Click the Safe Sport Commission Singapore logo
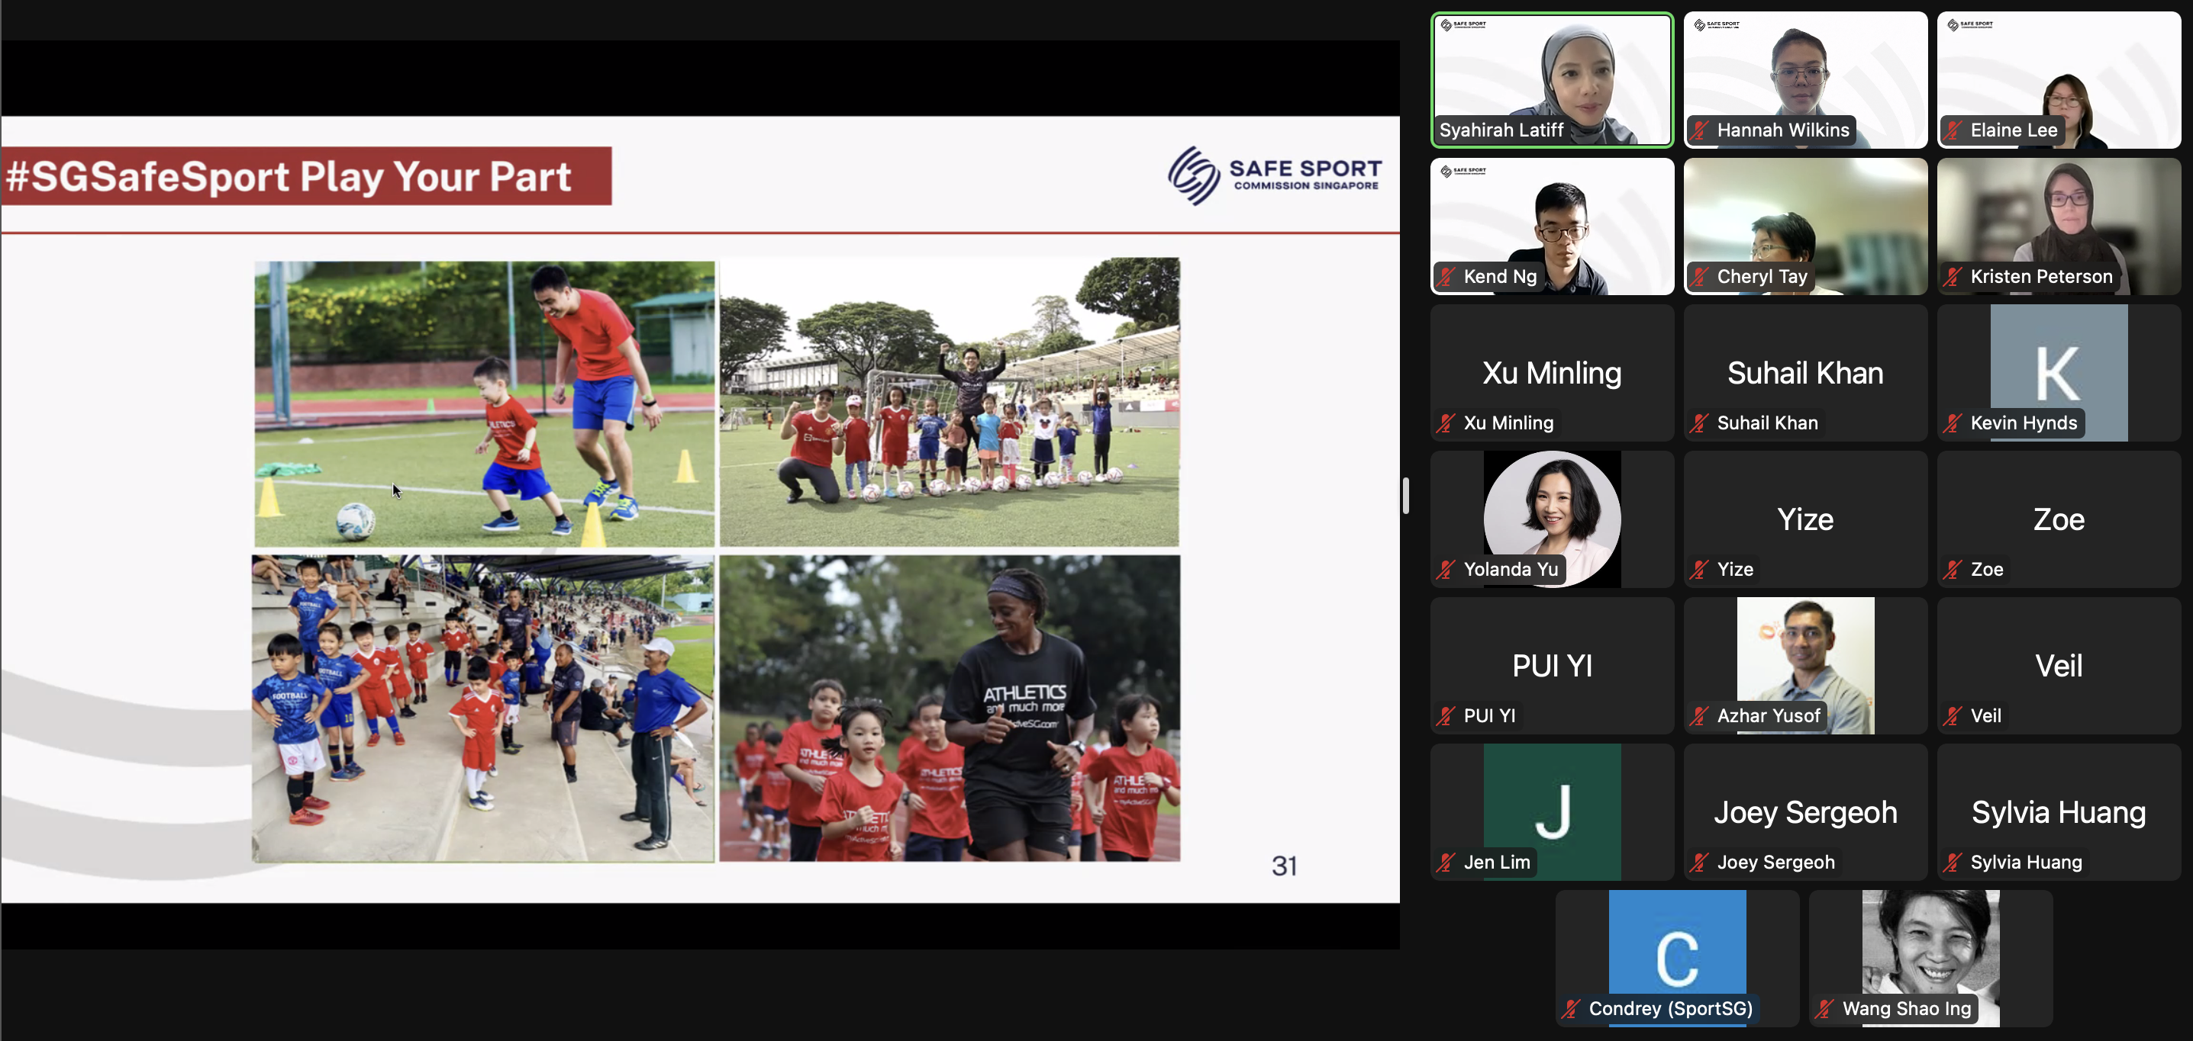Viewport: 2193px width, 1041px height. click(1275, 175)
